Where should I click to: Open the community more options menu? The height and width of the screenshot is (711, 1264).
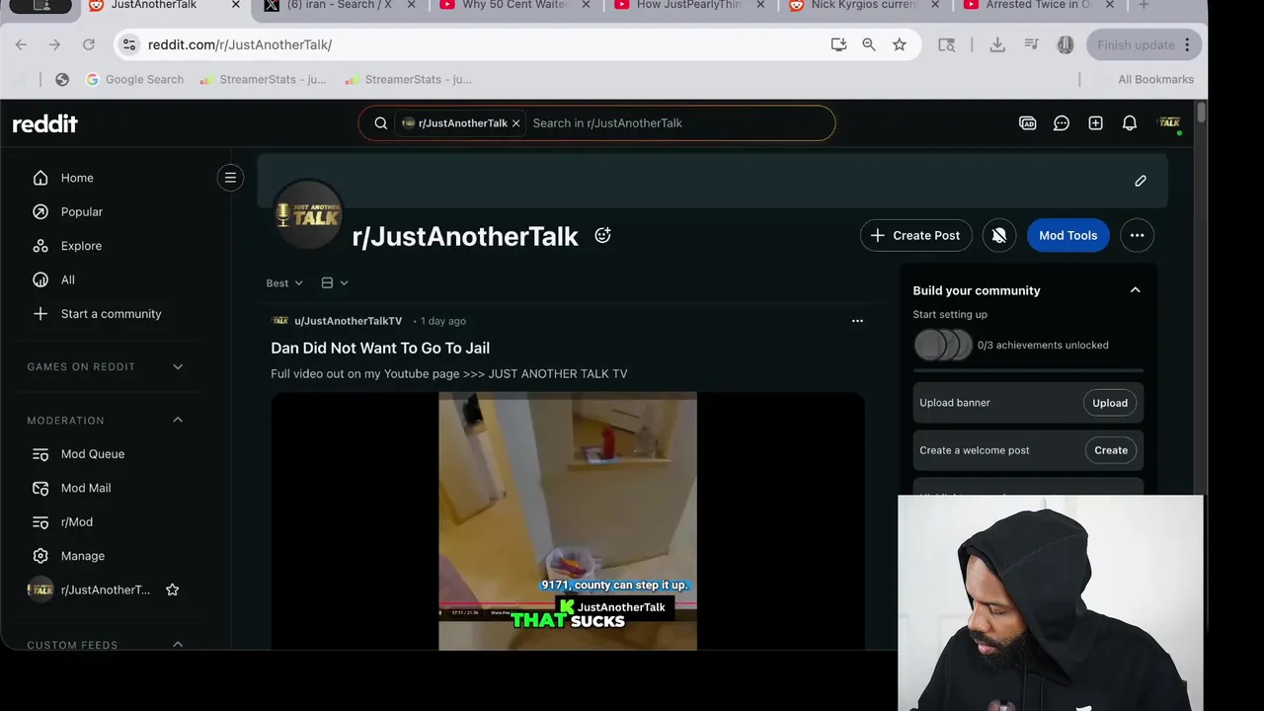point(1137,235)
